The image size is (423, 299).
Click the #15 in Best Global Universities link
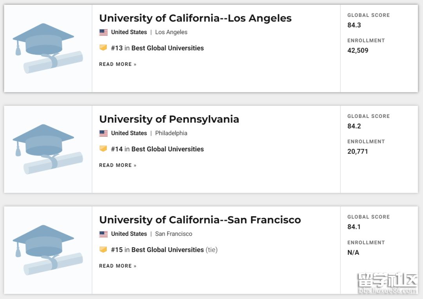(x=157, y=250)
